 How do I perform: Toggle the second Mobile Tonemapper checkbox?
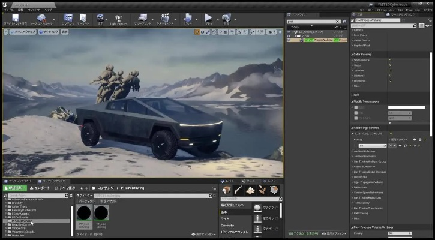point(355,113)
